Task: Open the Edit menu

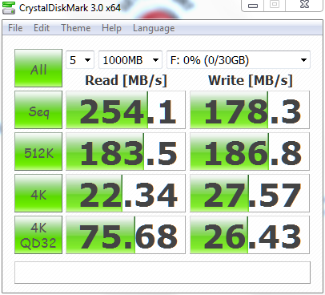Action: 42,28
